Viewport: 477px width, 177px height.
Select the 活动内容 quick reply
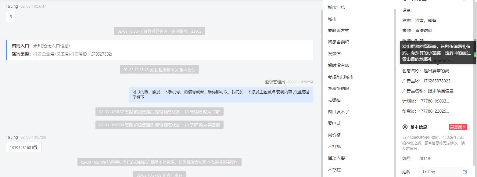point(336,158)
